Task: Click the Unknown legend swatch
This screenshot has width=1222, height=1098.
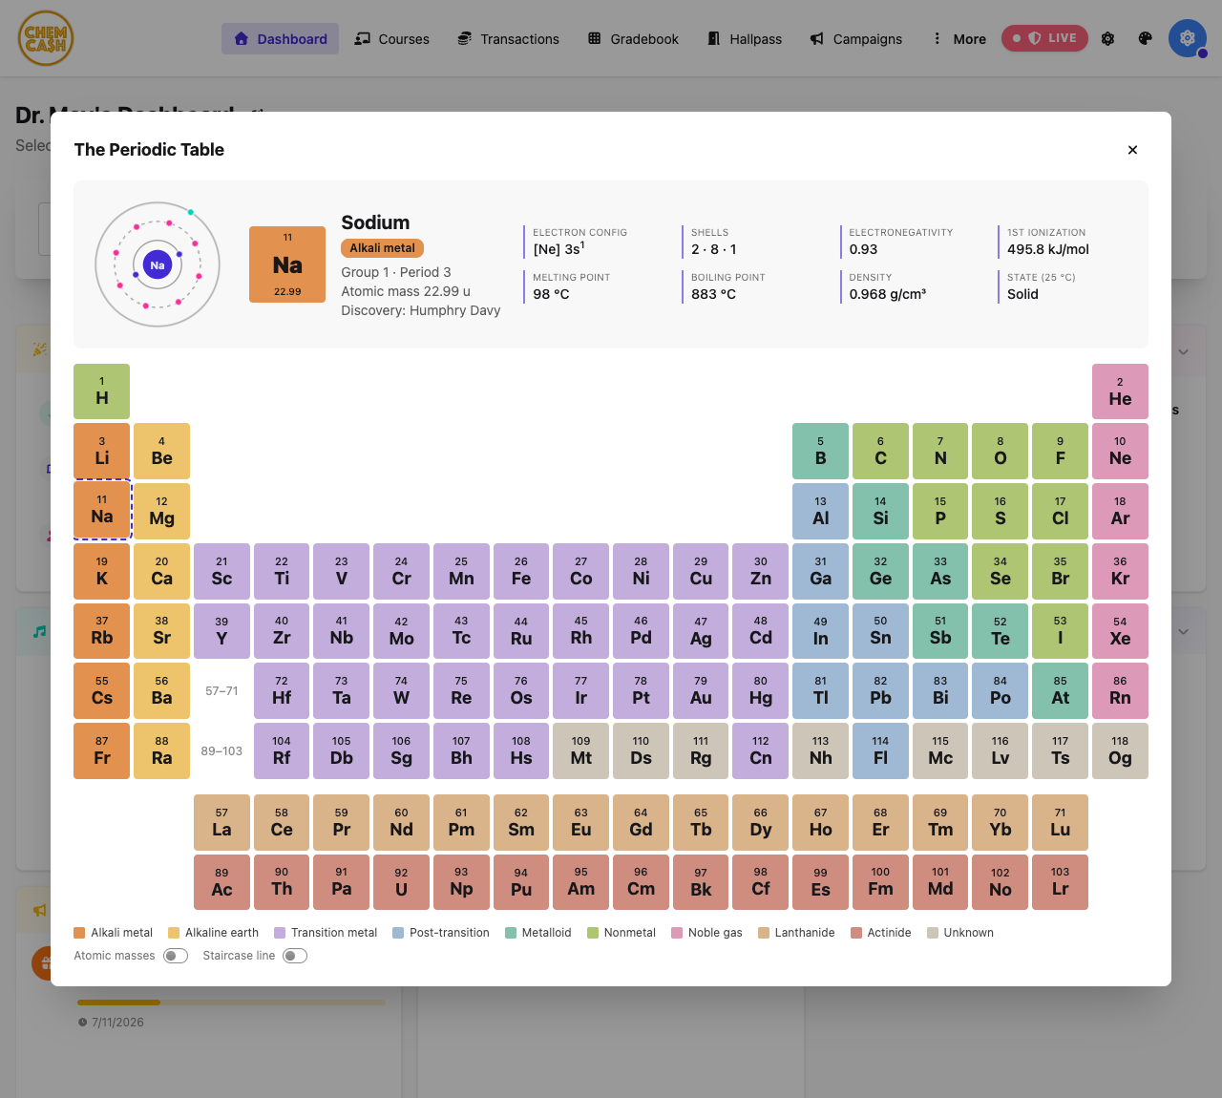Action: [933, 933]
